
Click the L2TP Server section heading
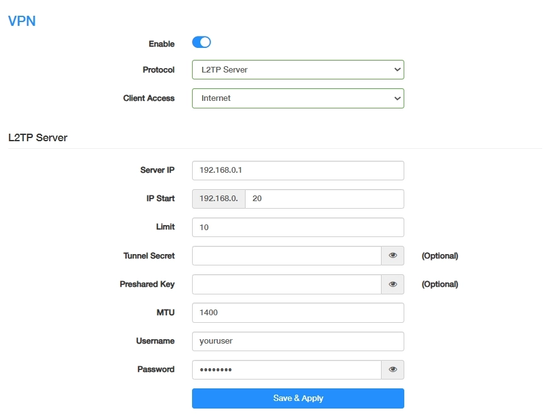(x=38, y=137)
